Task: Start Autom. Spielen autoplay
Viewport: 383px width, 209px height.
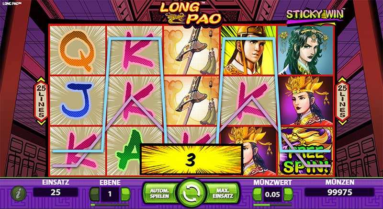Action: [159, 193]
